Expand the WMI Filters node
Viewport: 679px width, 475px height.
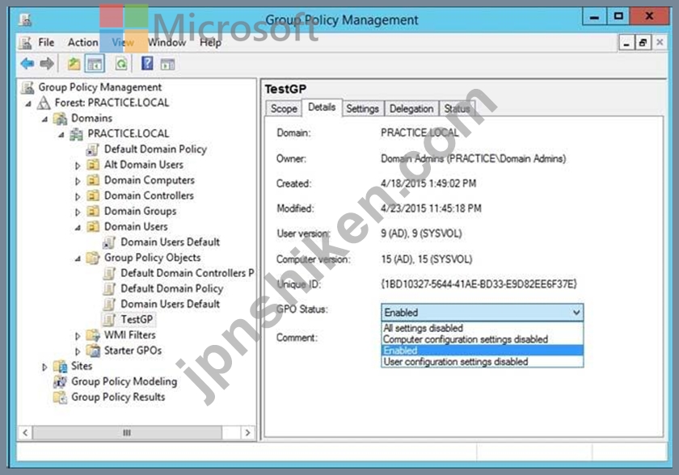coord(78,336)
